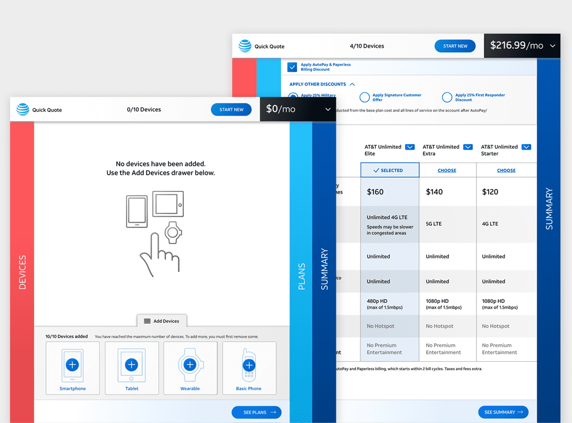Expand the $216.99/mo total dropdown
Image resolution: width=572 pixels, height=423 pixels.
click(553, 46)
